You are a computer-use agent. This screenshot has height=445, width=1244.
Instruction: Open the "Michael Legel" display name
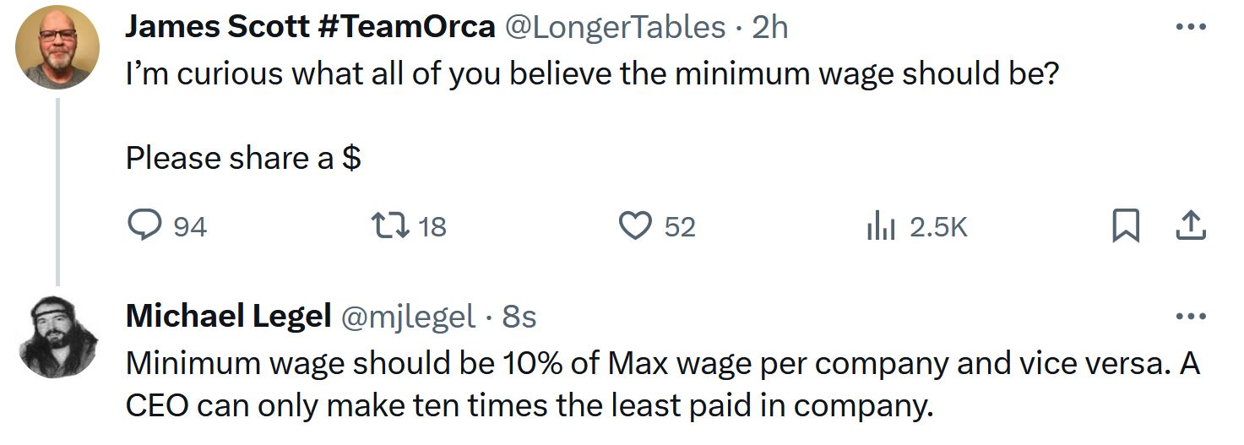228,317
